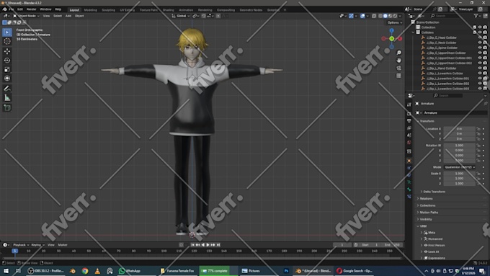The width and height of the screenshot is (490, 276).
Task: Switch to the UV Editing workspace tab
Action: pyautogui.click(x=128, y=10)
